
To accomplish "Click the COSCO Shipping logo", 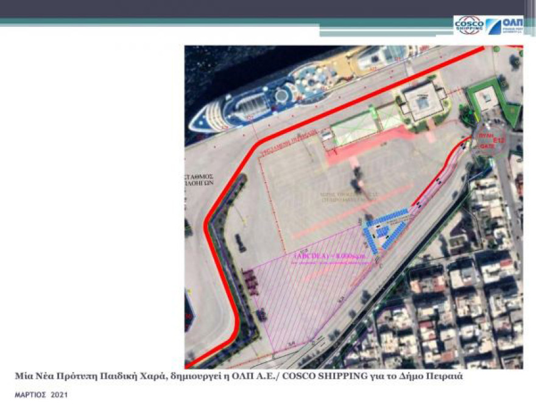I will coord(469,26).
